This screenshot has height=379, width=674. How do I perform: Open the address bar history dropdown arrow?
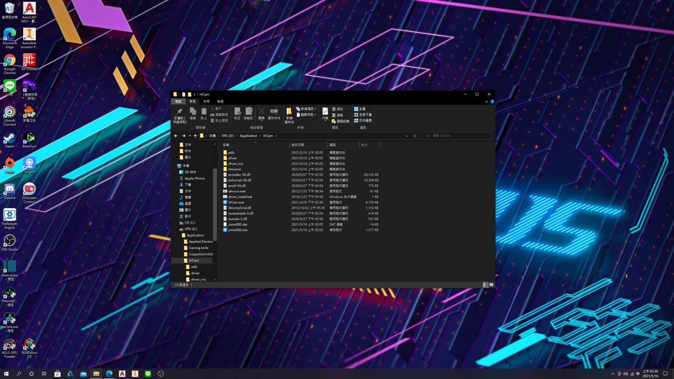point(407,136)
